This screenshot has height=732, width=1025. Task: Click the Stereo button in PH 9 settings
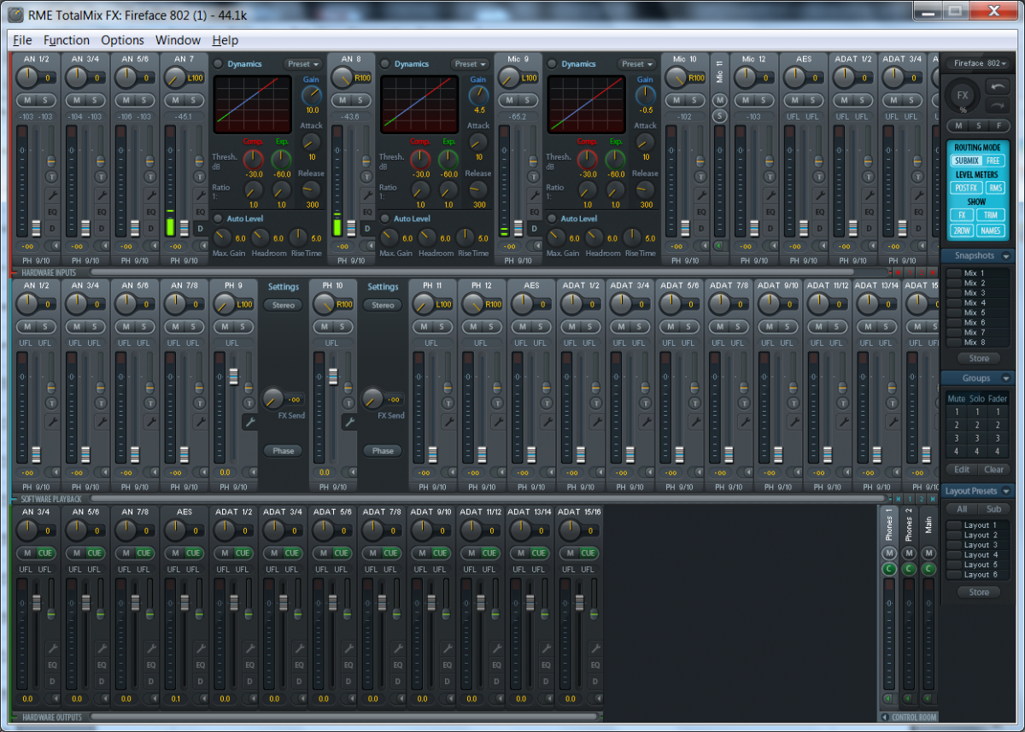[x=284, y=305]
